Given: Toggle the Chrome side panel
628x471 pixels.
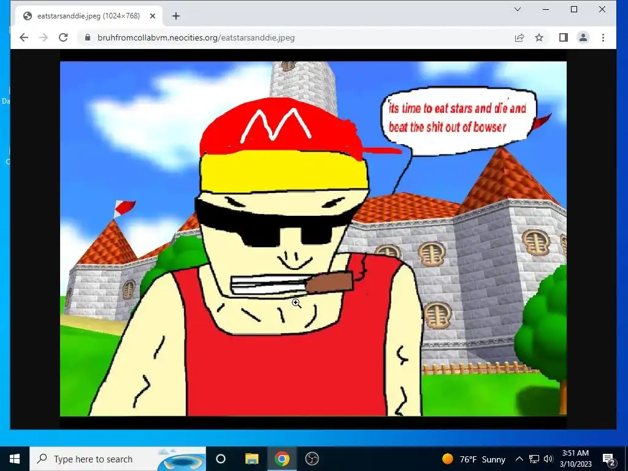Looking at the screenshot, I should (564, 37).
